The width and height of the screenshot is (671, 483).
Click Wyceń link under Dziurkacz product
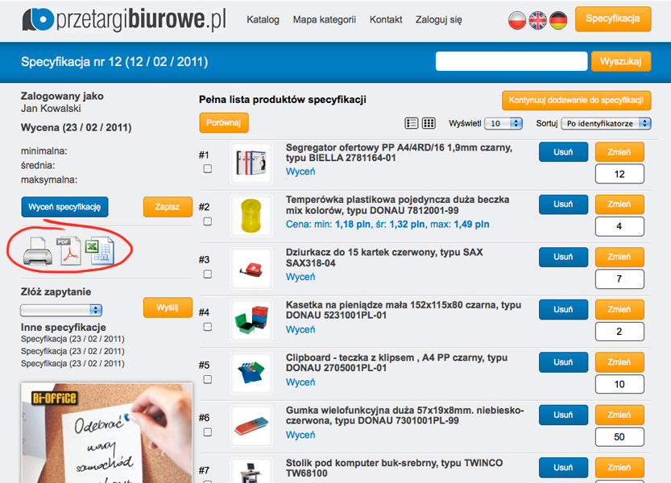pos(300,277)
